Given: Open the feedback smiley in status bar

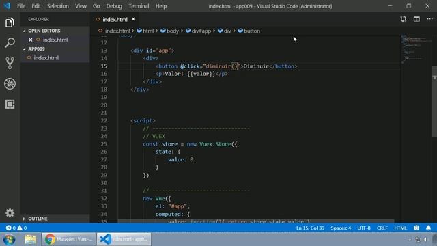Looking at the screenshot, I should (x=417, y=228).
